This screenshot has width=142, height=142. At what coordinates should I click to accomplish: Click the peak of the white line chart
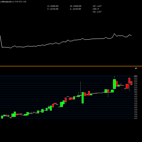coord(114,34)
